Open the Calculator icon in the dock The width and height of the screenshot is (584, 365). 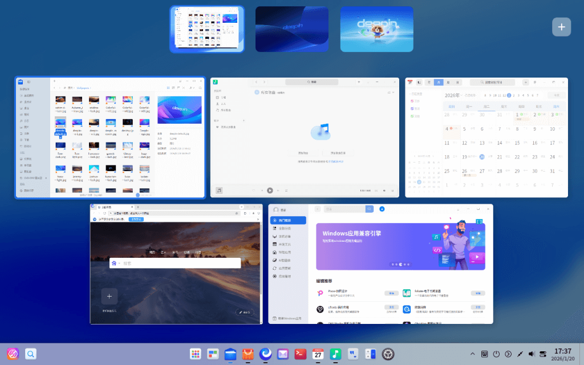(x=370, y=354)
